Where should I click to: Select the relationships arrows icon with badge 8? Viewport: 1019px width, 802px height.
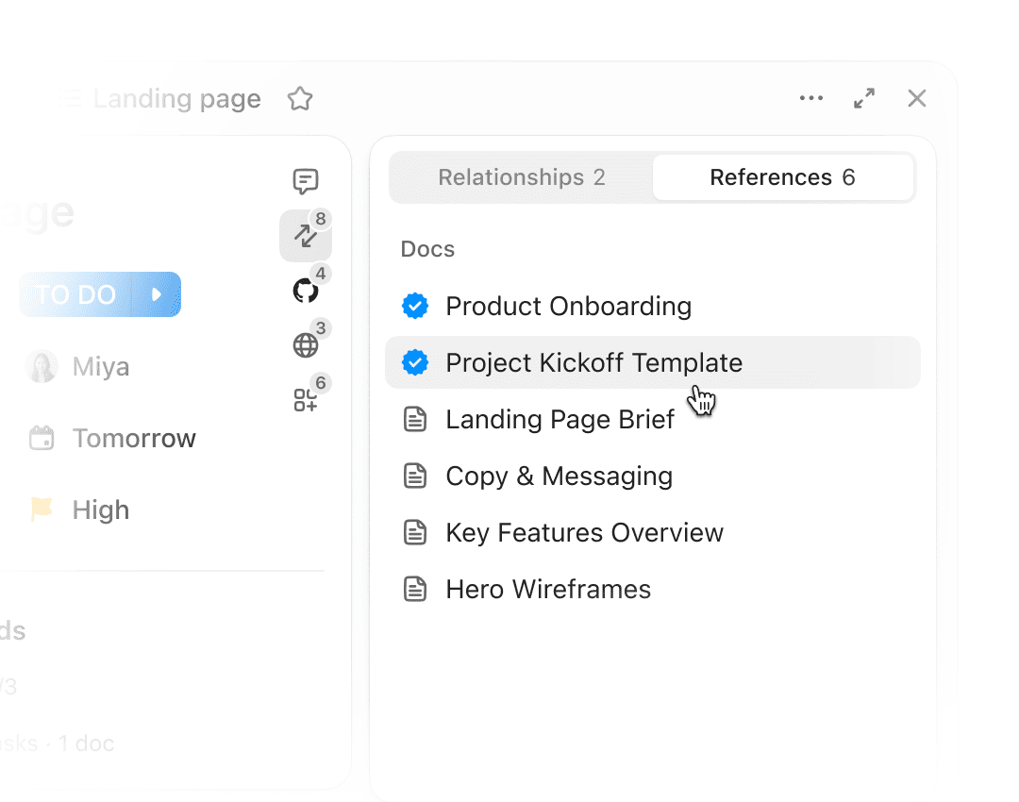pos(306,235)
